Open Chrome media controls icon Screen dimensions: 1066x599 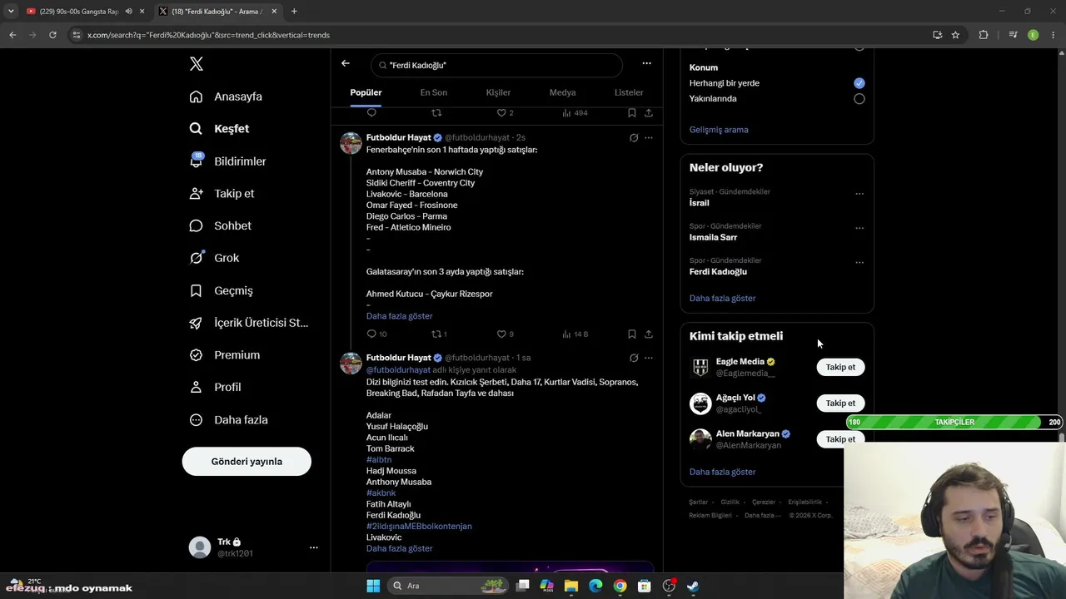1013,35
